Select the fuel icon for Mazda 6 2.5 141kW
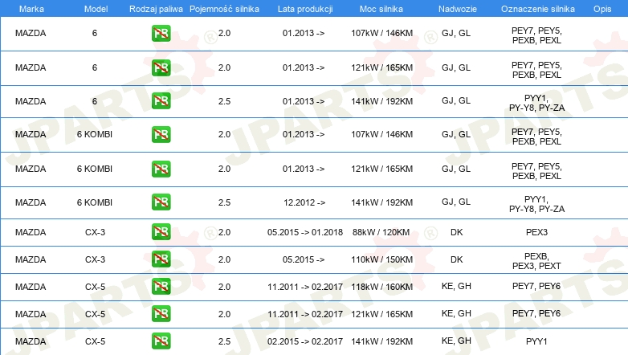 pos(161,101)
